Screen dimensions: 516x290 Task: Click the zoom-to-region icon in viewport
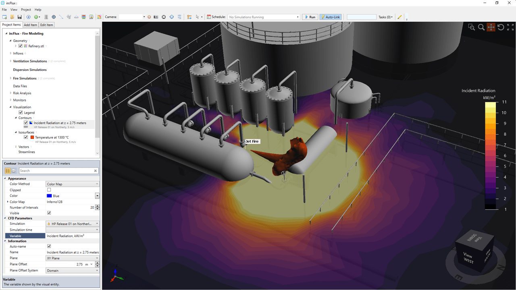(x=471, y=27)
